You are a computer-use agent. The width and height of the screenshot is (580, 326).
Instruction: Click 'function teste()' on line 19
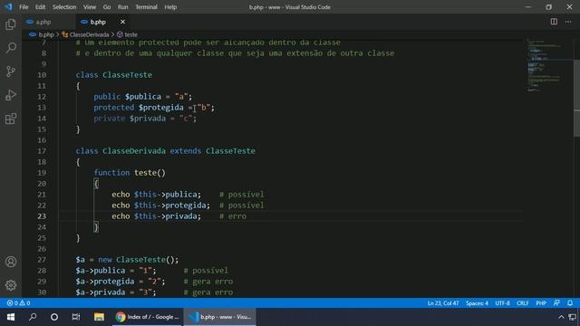(130, 173)
